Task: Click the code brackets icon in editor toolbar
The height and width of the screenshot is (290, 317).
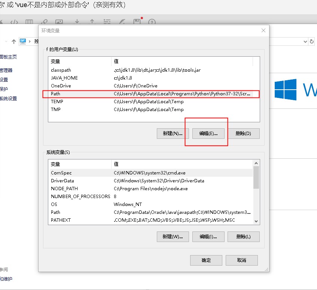Action: [x=14, y=22]
